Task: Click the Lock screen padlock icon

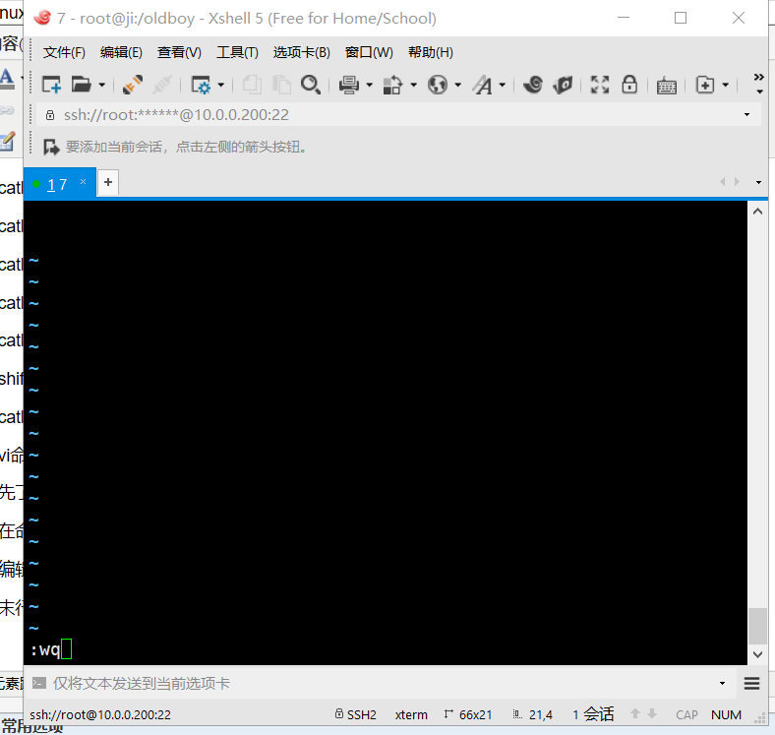Action: coord(629,85)
